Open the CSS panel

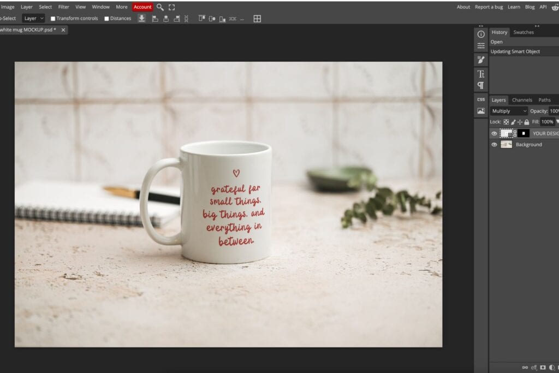click(480, 99)
